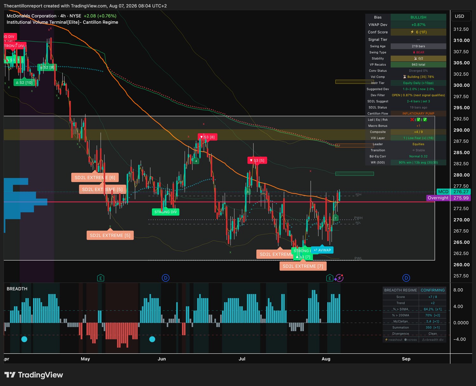476x386 pixels.
Task: Click the Summation 350 [+1] value
Action: (x=433, y=328)
